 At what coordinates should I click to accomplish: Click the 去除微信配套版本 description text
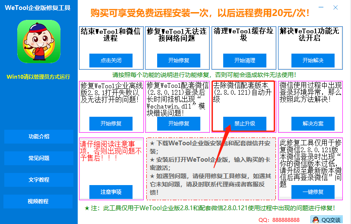click(x=243, y=92)
